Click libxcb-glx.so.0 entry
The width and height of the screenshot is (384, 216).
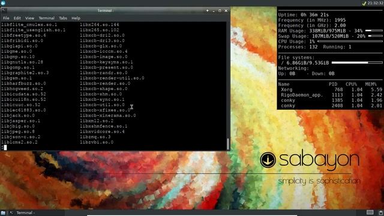pos(101,46)
